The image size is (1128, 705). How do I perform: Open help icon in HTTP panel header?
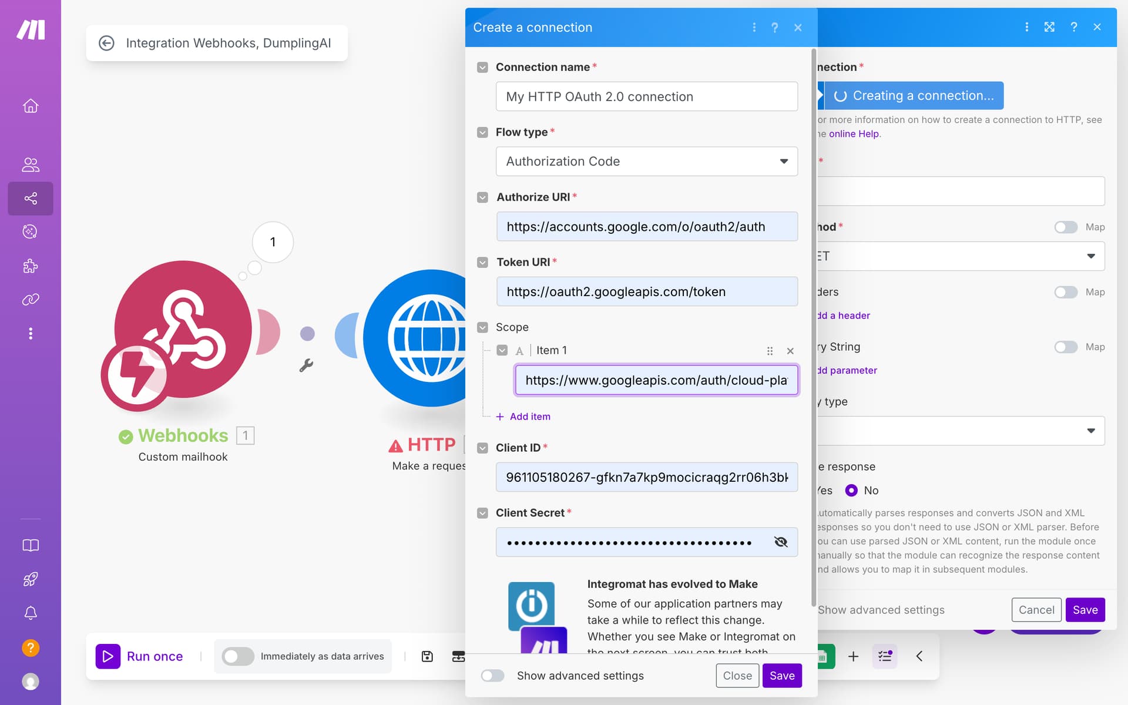(1074, 27)
